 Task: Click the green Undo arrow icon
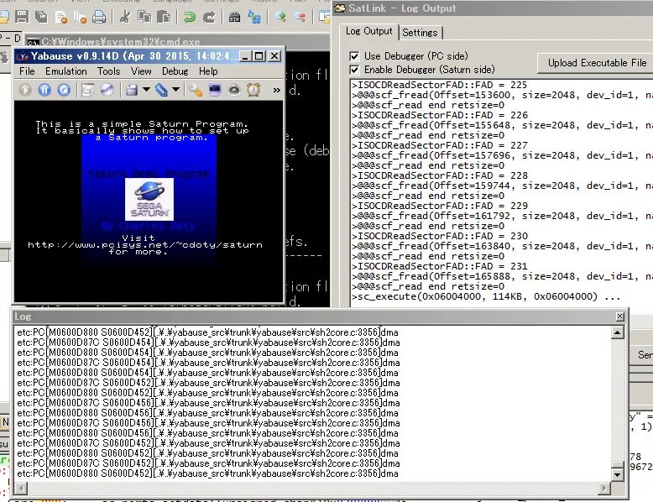[190, 17]
